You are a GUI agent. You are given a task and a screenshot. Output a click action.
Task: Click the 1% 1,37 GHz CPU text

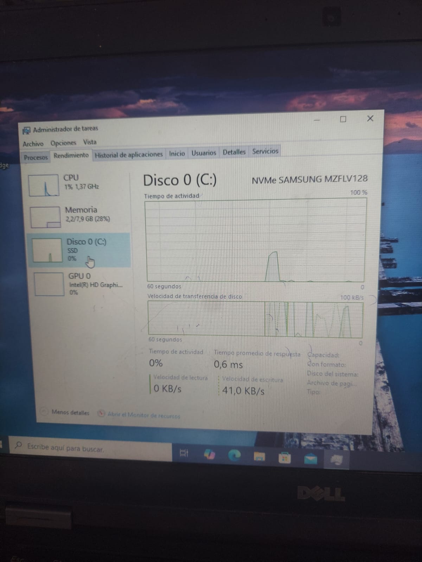(x=82, y=187)
